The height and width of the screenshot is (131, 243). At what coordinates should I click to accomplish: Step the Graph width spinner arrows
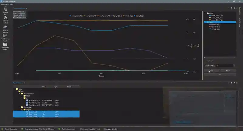tap(234, 66)
